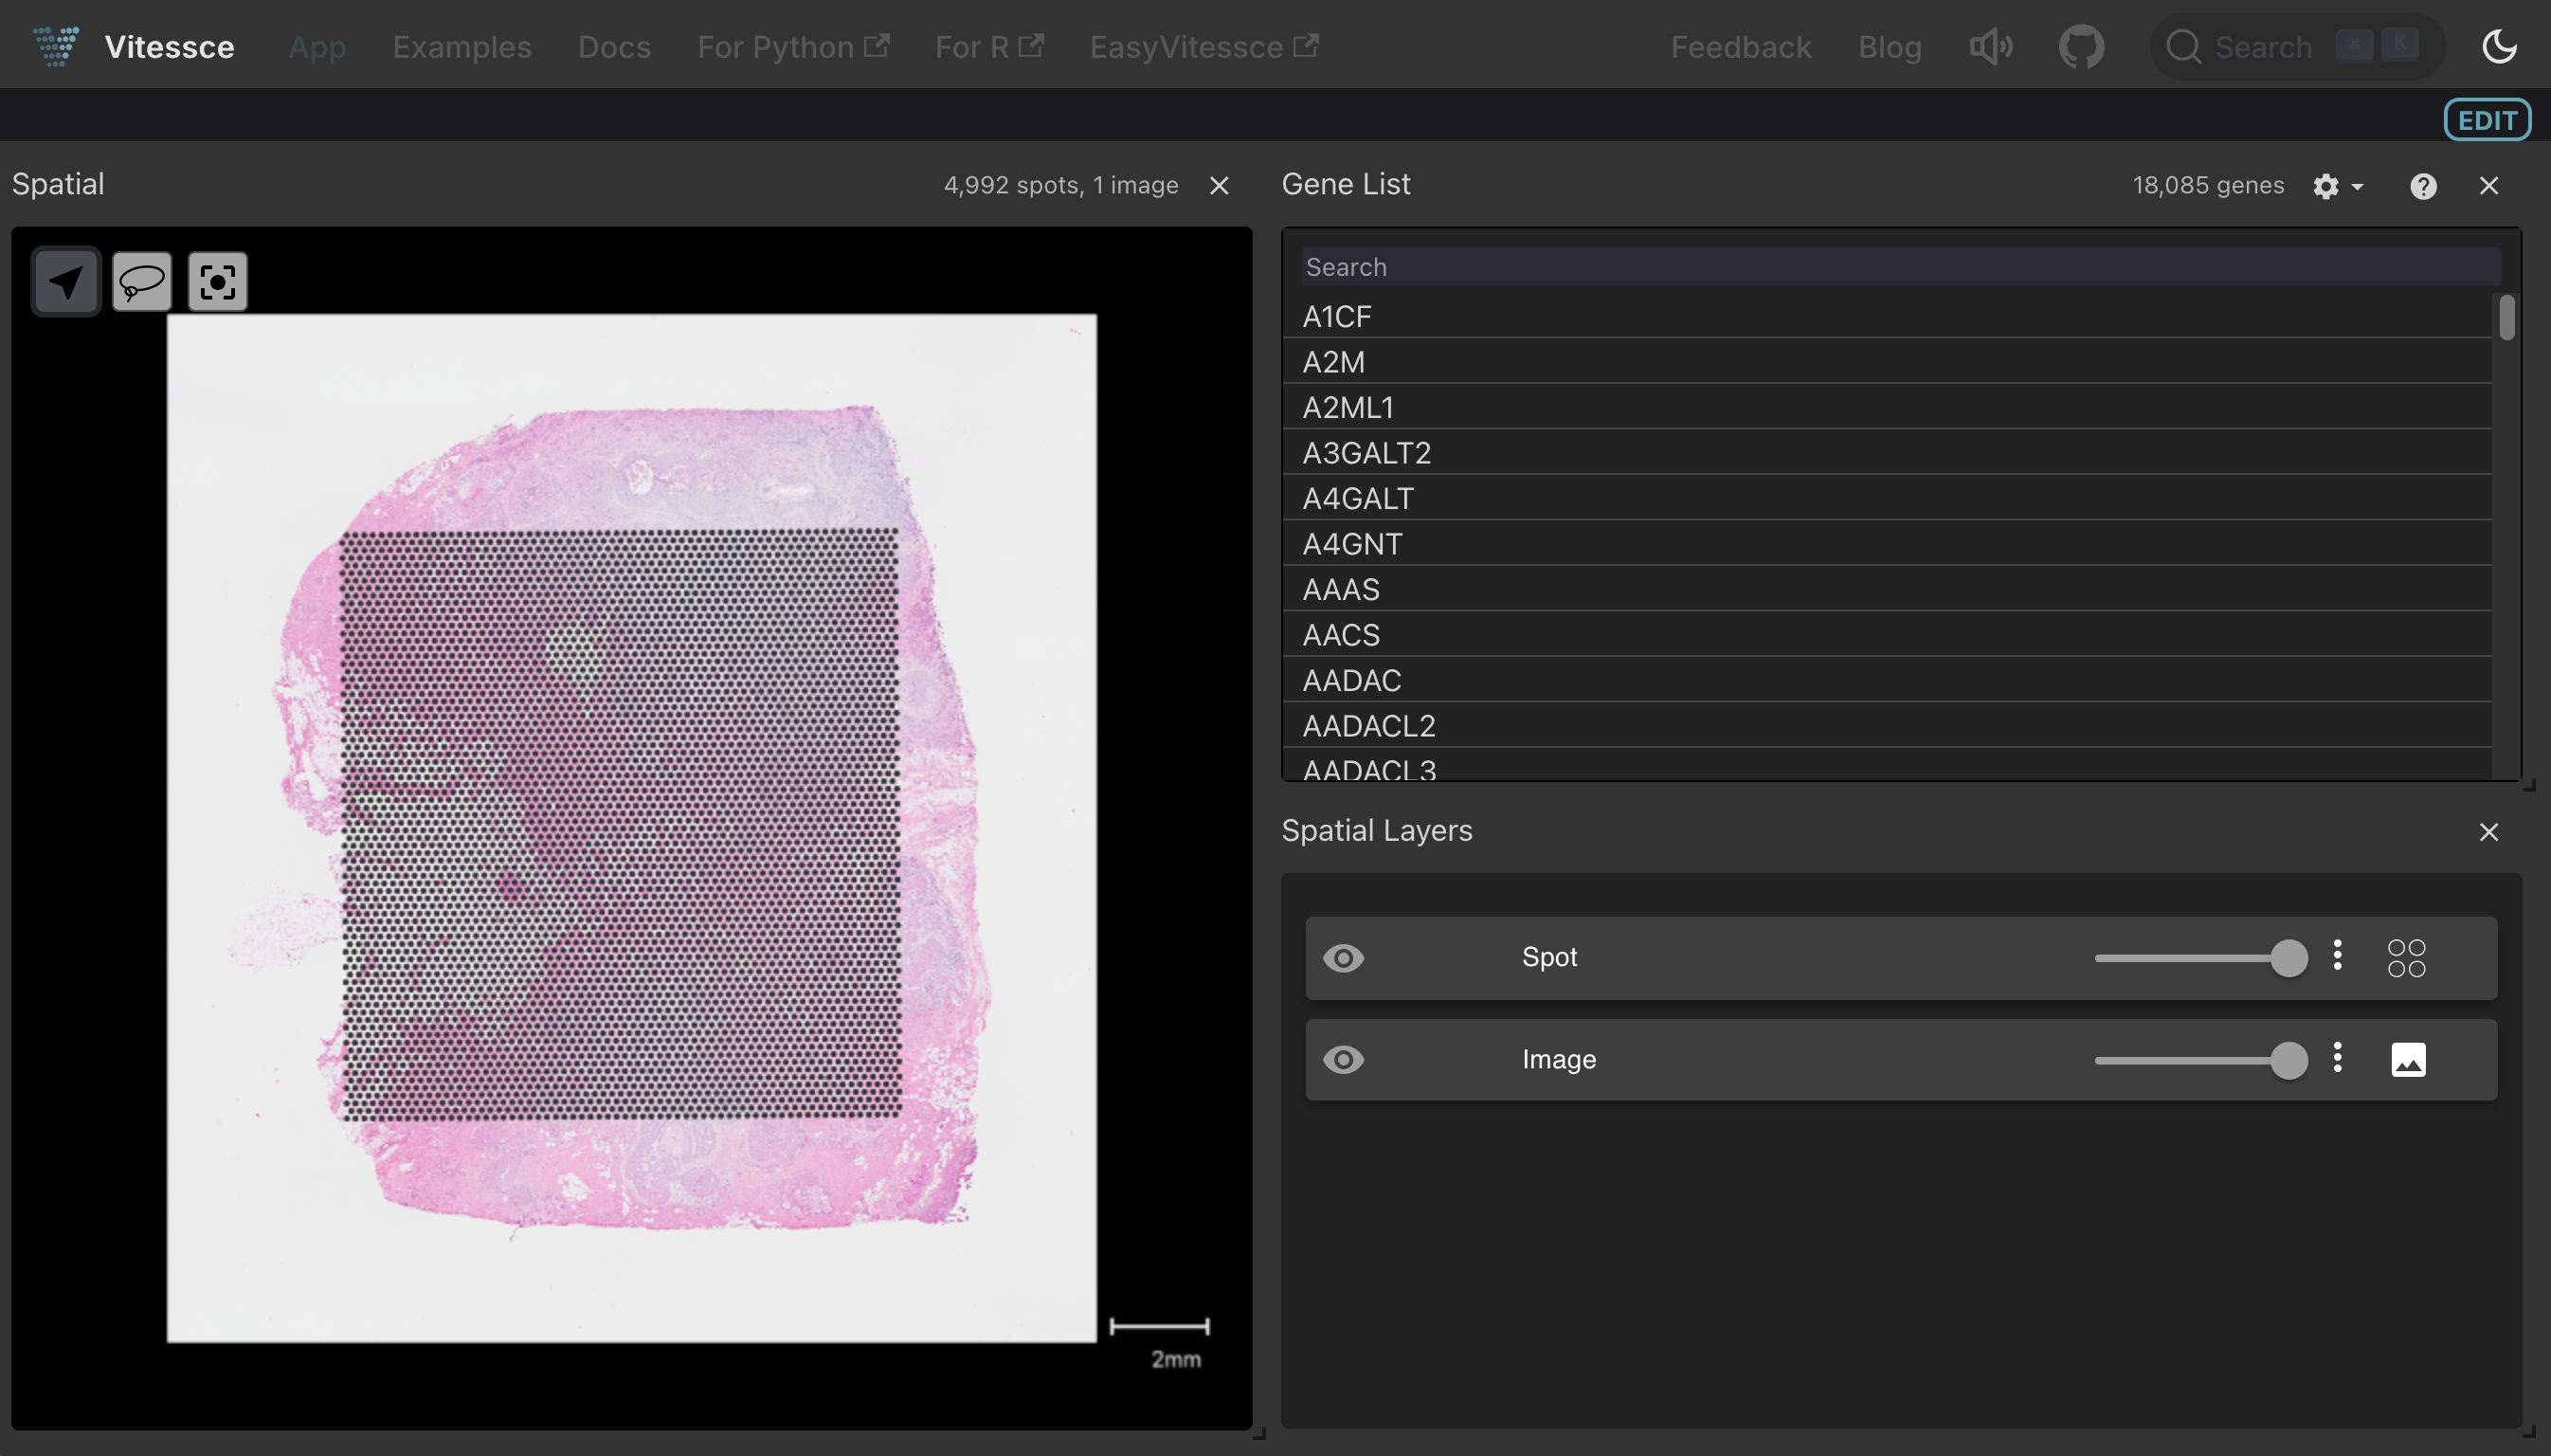Click the megaphone announcements icon
This screenshot has height=1456, width=2551.
coord(1990,47)
